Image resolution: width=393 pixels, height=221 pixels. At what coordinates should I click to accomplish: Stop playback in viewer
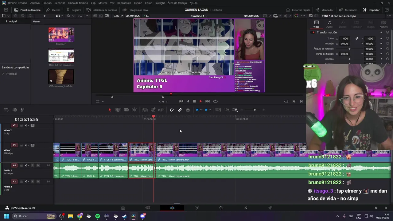(194, 101)
